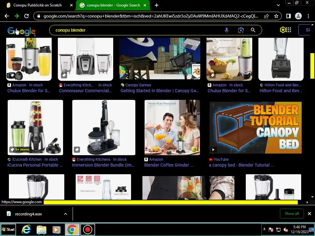
Task: Close the conopu blender Google Search tab
Action: 145,5
